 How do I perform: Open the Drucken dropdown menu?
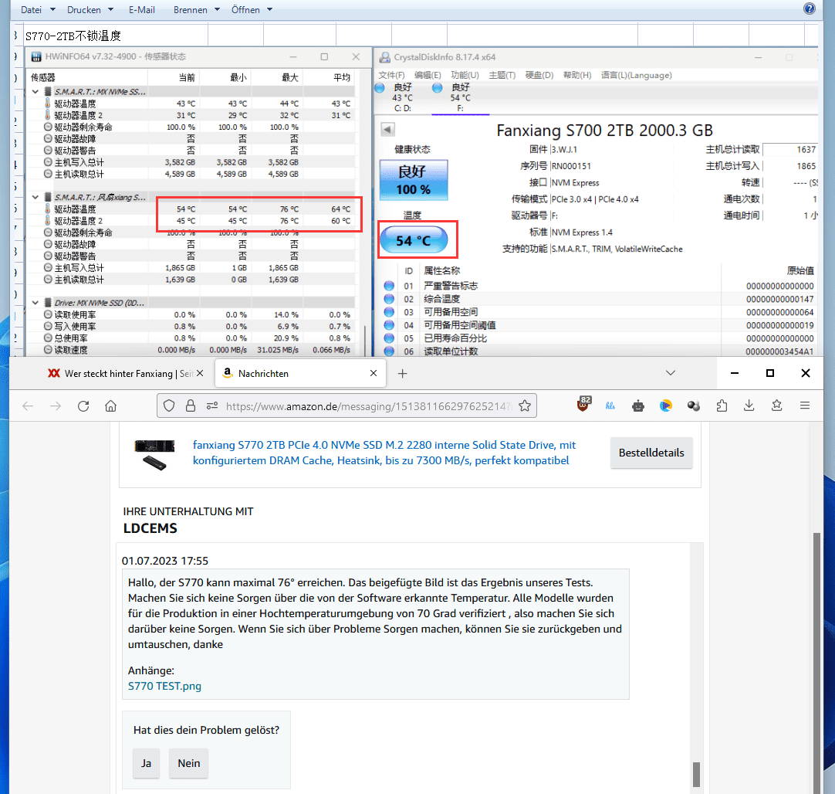pos(90,9)
